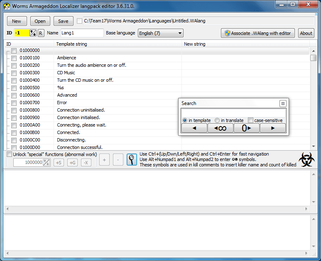Screen dimensions: 321x261
Task: Check the box for row 01000B00 Connected
Action: point(14,133)
